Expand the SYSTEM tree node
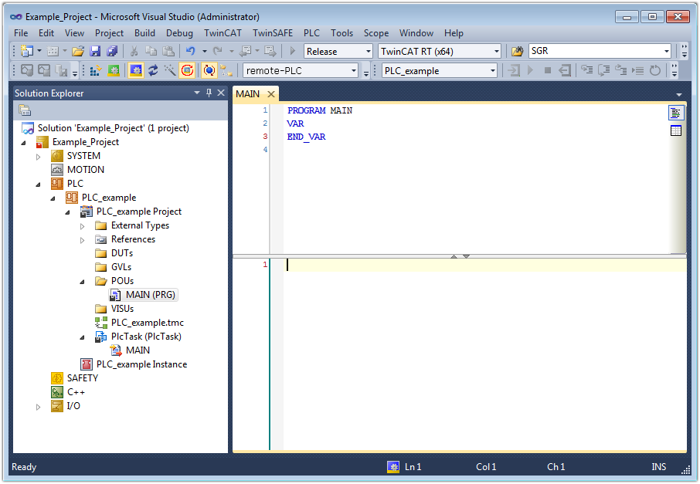Image resolution: width=700 pixels, height=484 pixels. coord(39,156)
